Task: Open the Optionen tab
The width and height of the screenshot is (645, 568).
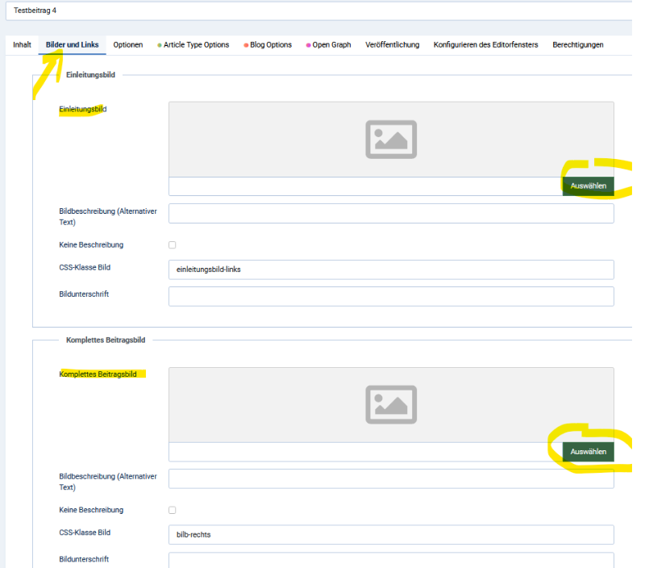Action: click(x=127, y=45)
